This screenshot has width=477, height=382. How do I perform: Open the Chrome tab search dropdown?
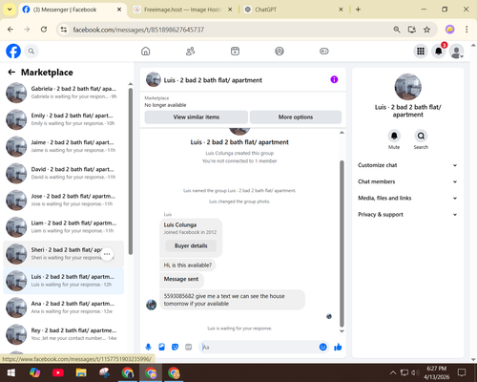pyautogui.click(x=10, y=10)
